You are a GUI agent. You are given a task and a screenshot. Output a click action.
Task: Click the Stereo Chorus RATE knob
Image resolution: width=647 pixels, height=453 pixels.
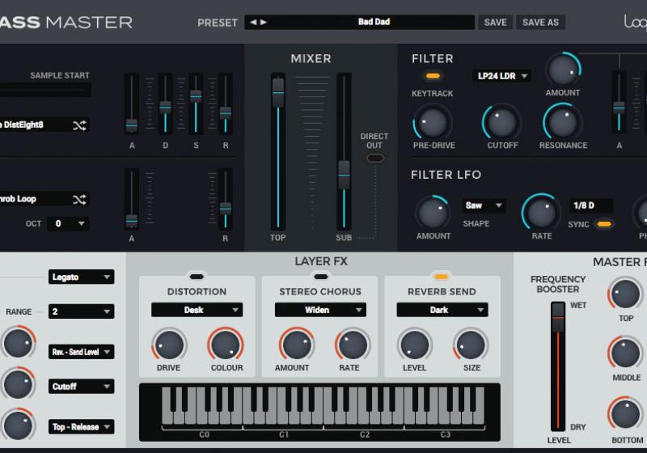(x=353, y=345)
